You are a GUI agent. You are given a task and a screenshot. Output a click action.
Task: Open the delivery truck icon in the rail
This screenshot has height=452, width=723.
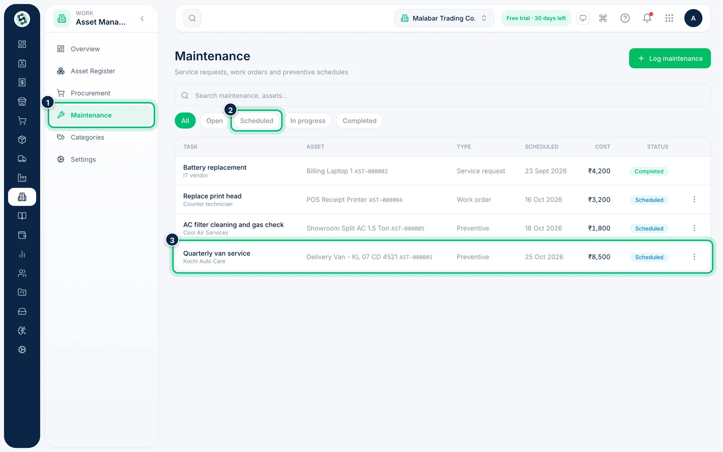point(22,159)
